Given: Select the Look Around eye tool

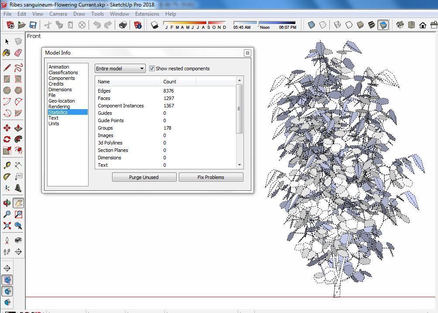Looking at the screenshot, I should 18,241.
